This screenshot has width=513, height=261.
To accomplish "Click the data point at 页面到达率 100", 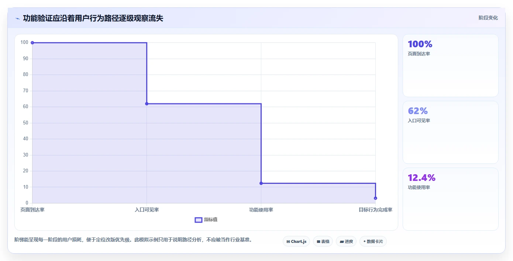I will (32, 43).
